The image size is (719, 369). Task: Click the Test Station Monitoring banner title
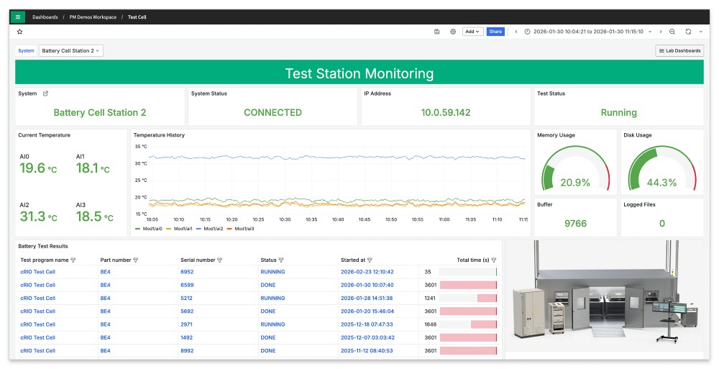tap(359, 74)
